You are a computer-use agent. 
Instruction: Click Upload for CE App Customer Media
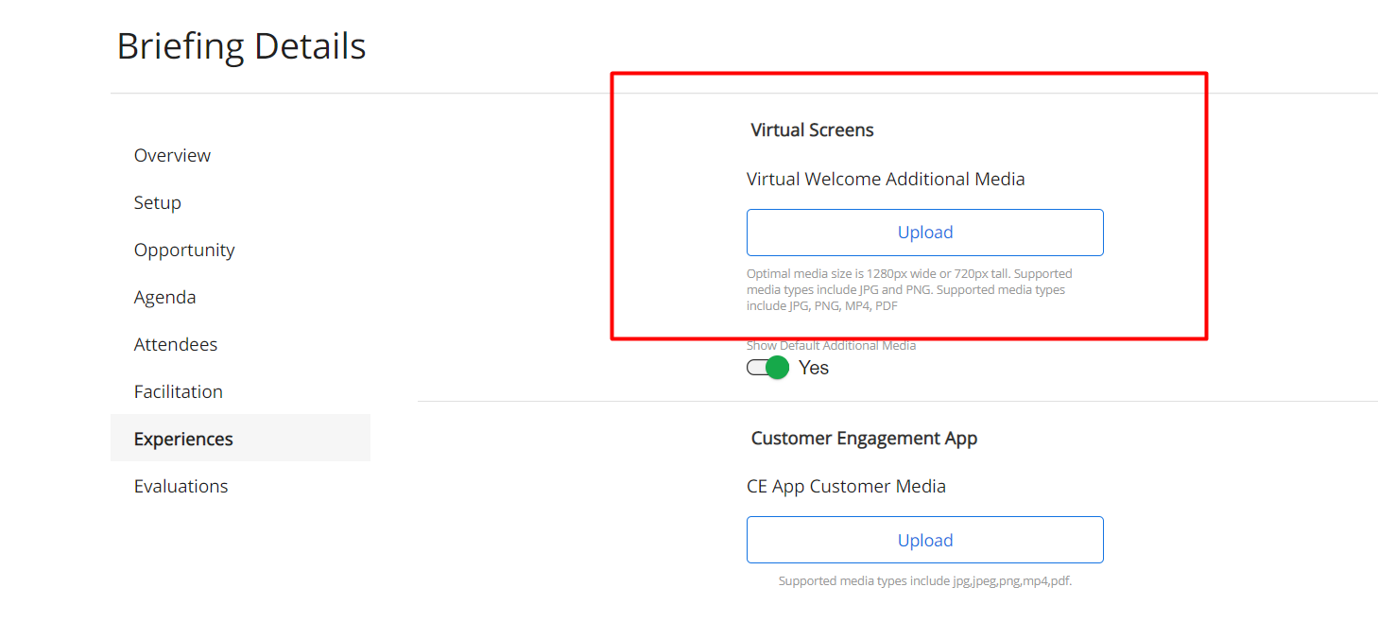point(924,540)
